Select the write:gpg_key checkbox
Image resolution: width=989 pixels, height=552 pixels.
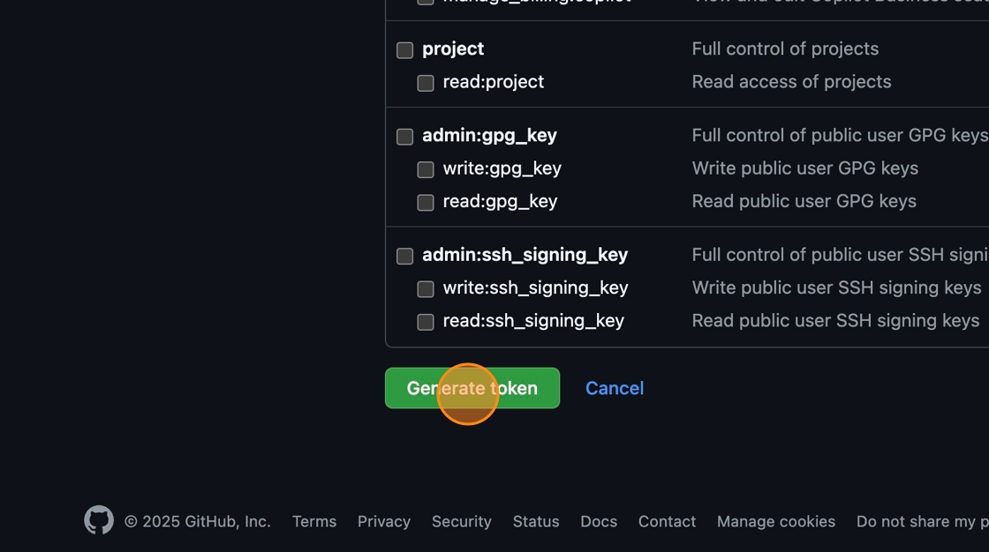(426, 169)
